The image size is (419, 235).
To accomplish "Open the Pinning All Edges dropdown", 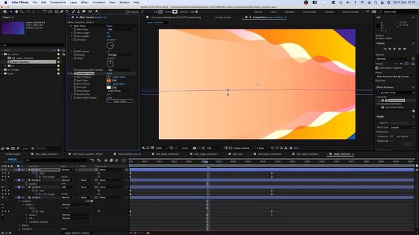I will (120, 55).
